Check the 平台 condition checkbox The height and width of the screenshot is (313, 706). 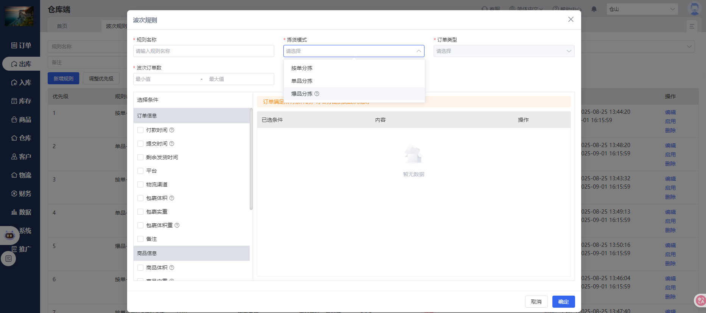coord(140,171)
